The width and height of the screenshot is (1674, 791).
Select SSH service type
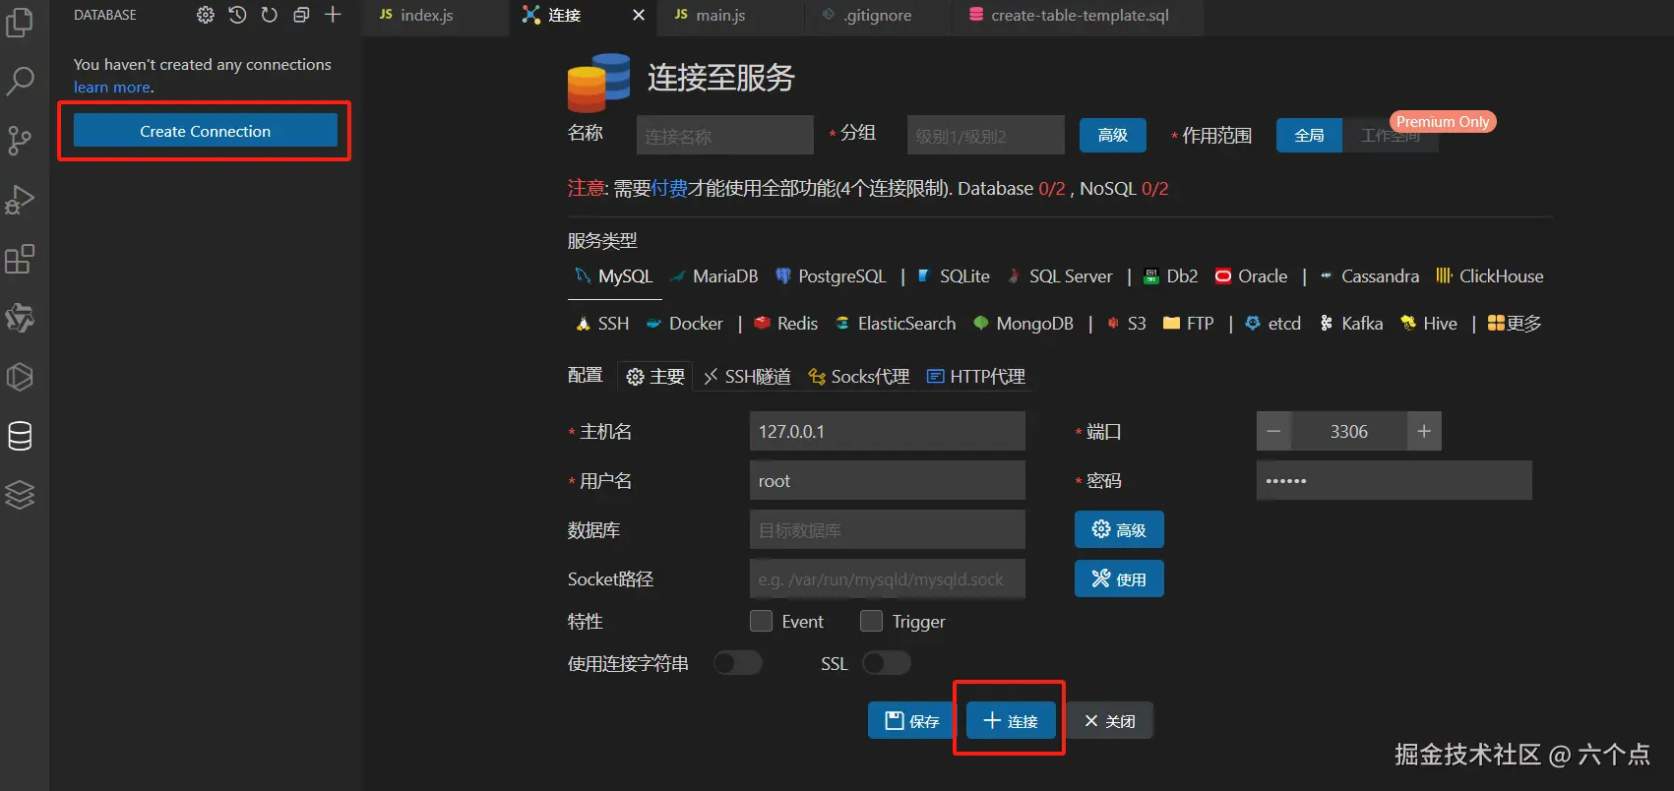tap(602, 324)
